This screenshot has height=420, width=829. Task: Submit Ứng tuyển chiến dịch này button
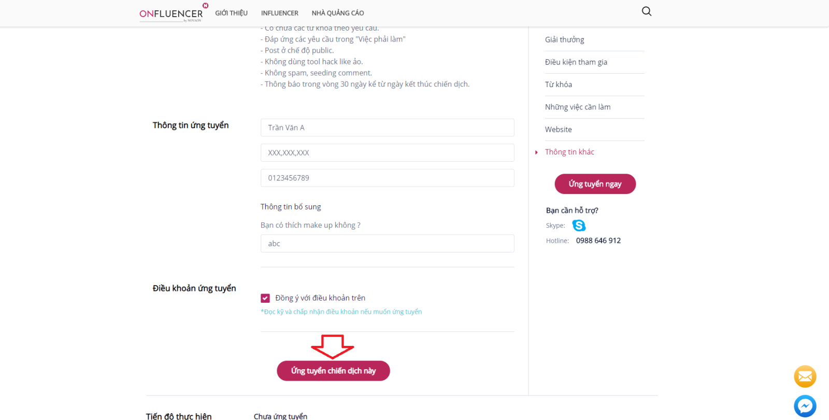[333, 371]
